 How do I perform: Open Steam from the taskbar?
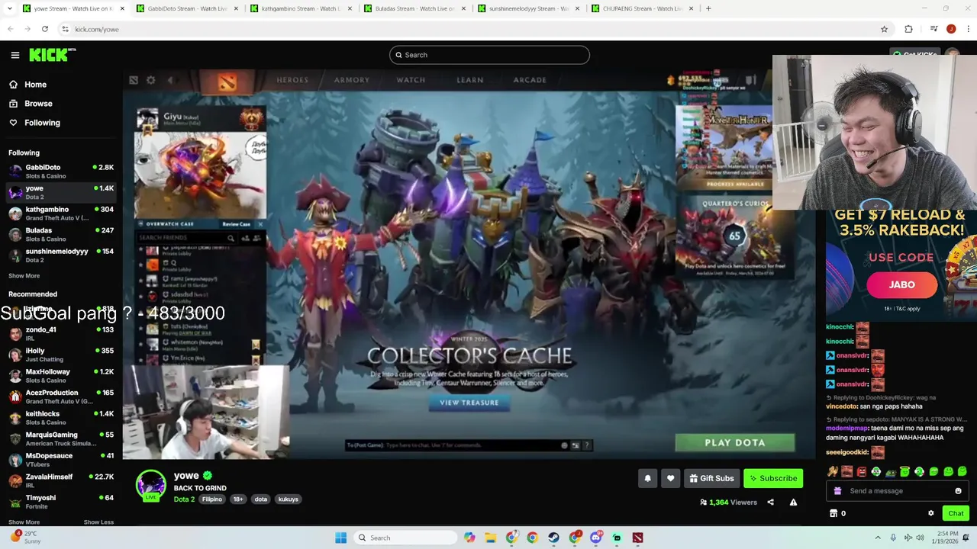(553, 538)
